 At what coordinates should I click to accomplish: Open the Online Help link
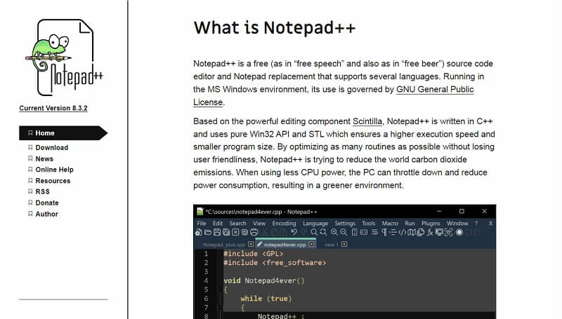pyautogui.click(x=54, y=170)
